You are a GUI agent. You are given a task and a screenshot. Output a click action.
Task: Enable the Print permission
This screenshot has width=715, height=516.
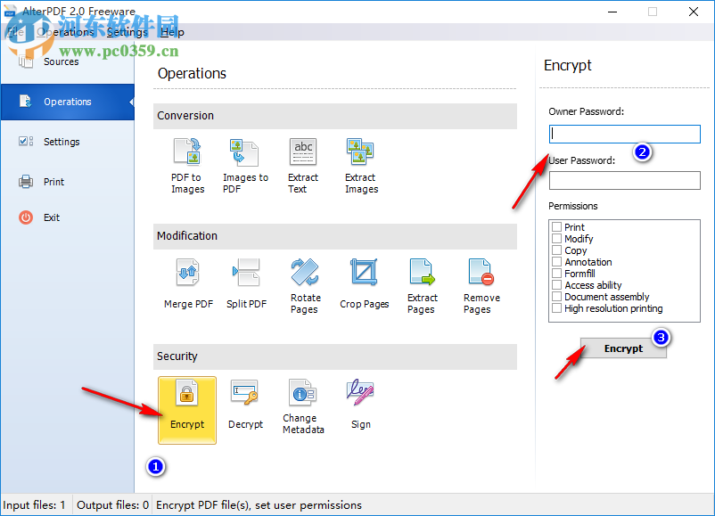555,227
